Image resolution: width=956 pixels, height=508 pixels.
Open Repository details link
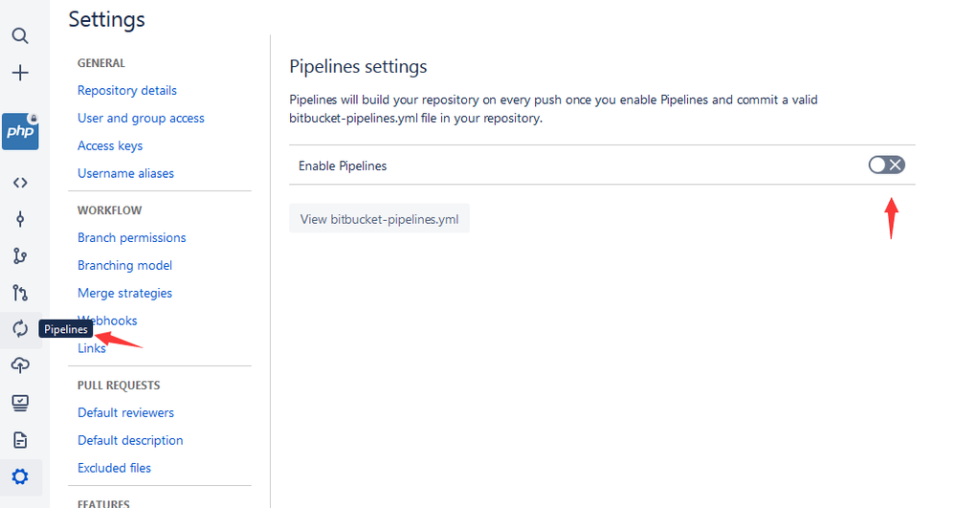pyautogui.click(x=127, y=90)
